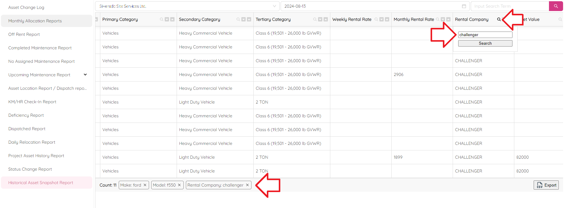Viewport: 564px width, 208px height.
Task: Export the table as CSV
Action: click(x=546, y=185)
